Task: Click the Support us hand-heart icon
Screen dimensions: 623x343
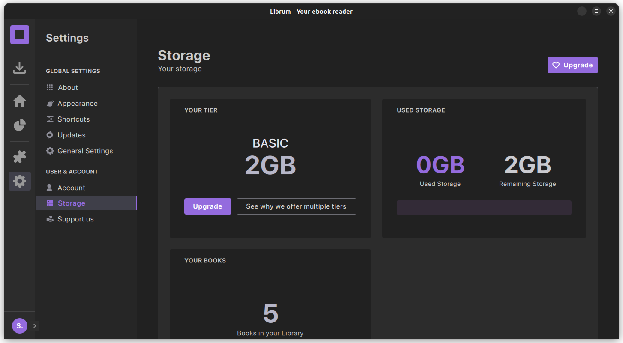Action: point(50,219)
